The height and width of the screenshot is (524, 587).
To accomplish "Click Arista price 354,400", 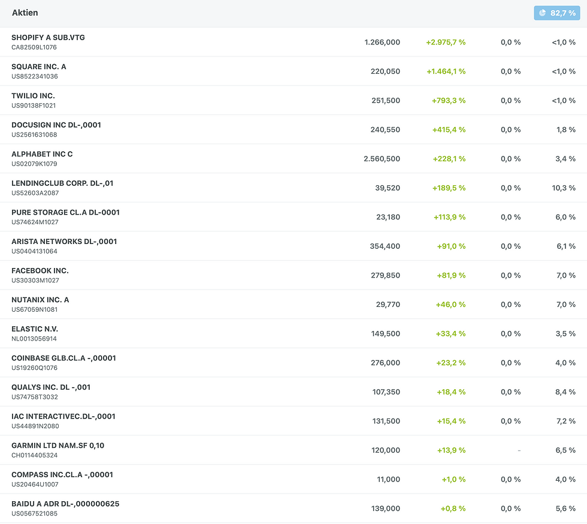I will (385, 246).
